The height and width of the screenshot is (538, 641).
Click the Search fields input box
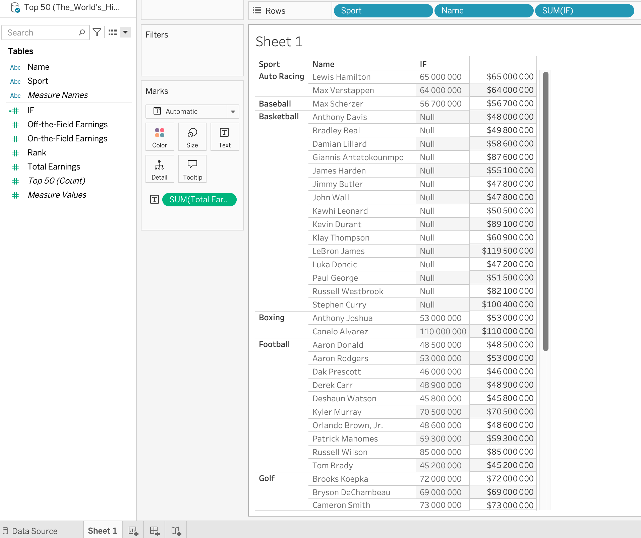pos(42,32)
